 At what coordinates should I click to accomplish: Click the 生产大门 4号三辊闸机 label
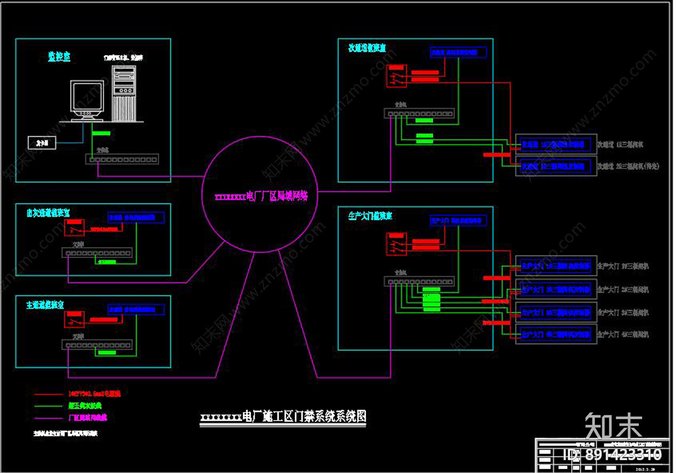pyautogui.click(x=623, y=334)
